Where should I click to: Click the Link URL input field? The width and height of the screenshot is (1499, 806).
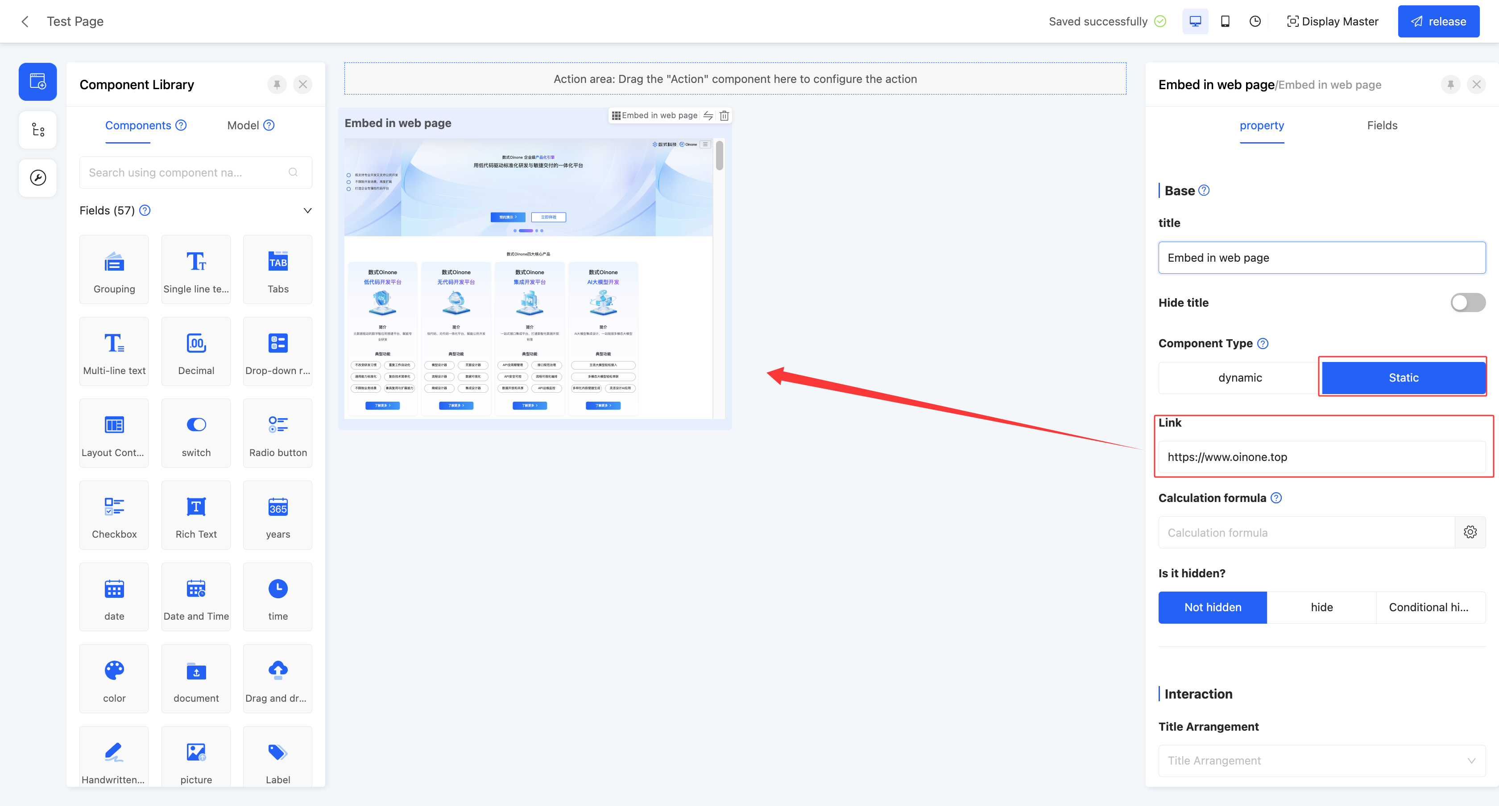click(1321, 457)
